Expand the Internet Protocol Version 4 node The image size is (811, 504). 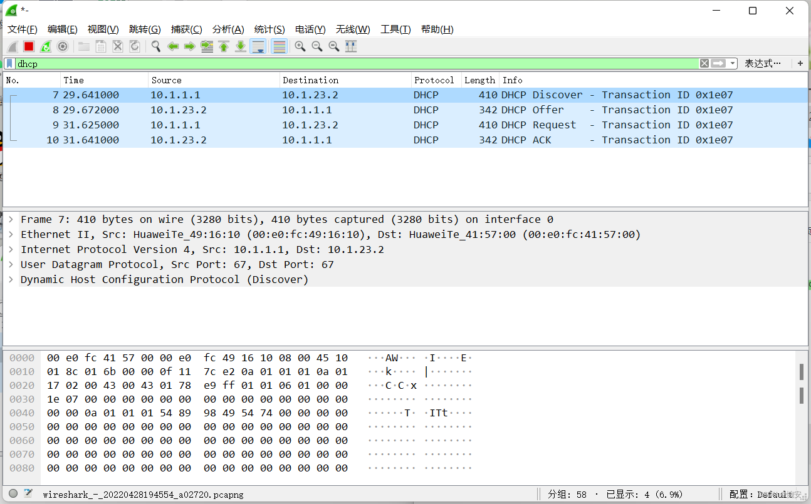click(11, 249)
